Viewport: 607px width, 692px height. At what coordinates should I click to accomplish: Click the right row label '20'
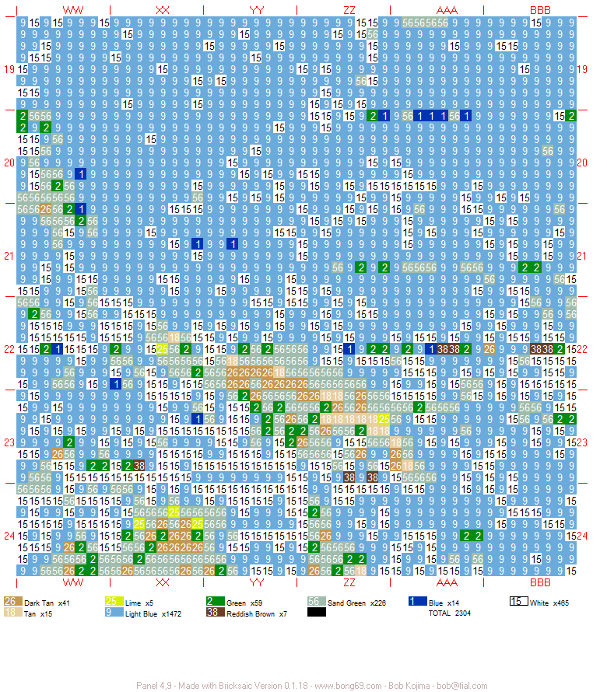tap(582, 163)
